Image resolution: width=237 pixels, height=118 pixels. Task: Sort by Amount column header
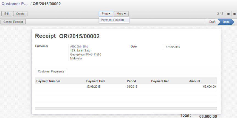click(194, 81)
